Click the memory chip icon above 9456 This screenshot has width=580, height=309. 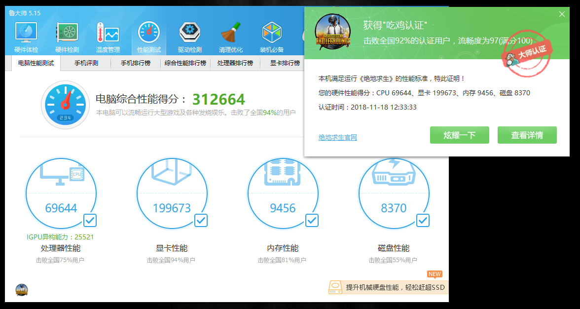pyautogui.click(x=283, y=173)
